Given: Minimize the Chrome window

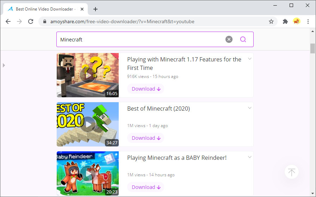Looking at the screenshot, I should pos(275,5).
